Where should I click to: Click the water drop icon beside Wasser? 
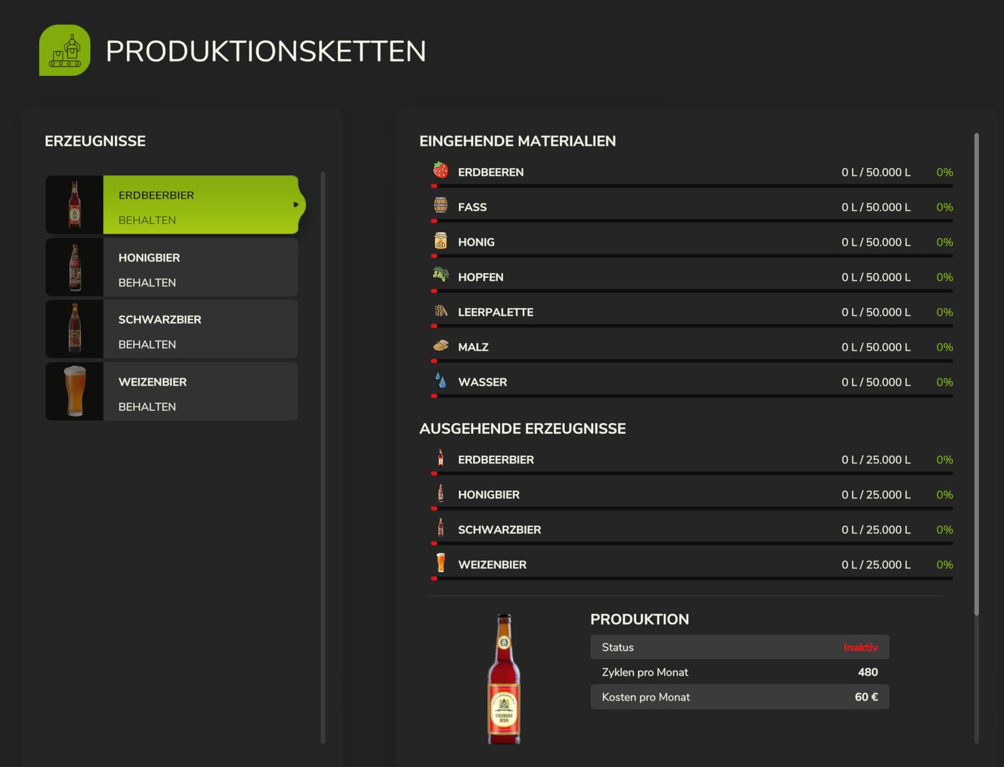pyautogui.click(x=440, y=380)
